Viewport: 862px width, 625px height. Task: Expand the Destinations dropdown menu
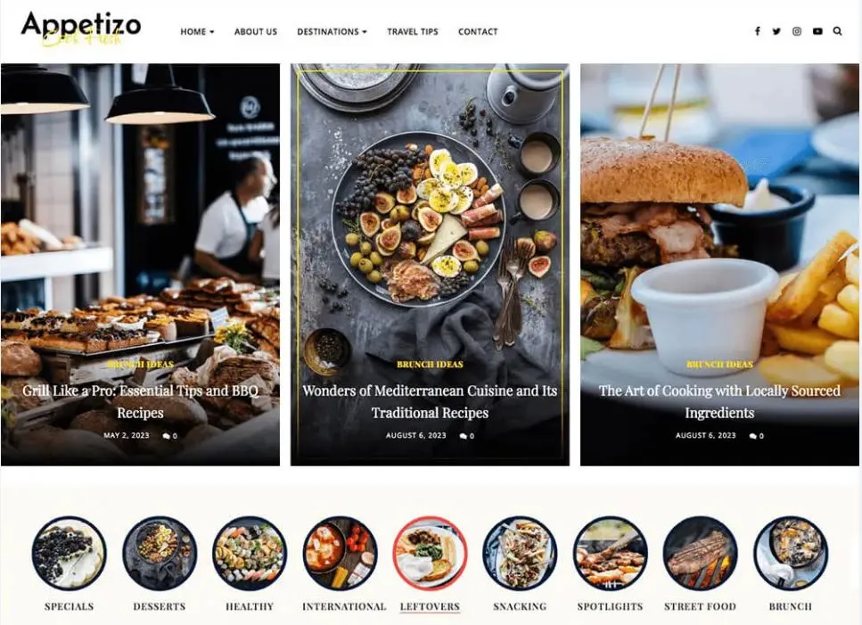(x=332, y=32)
